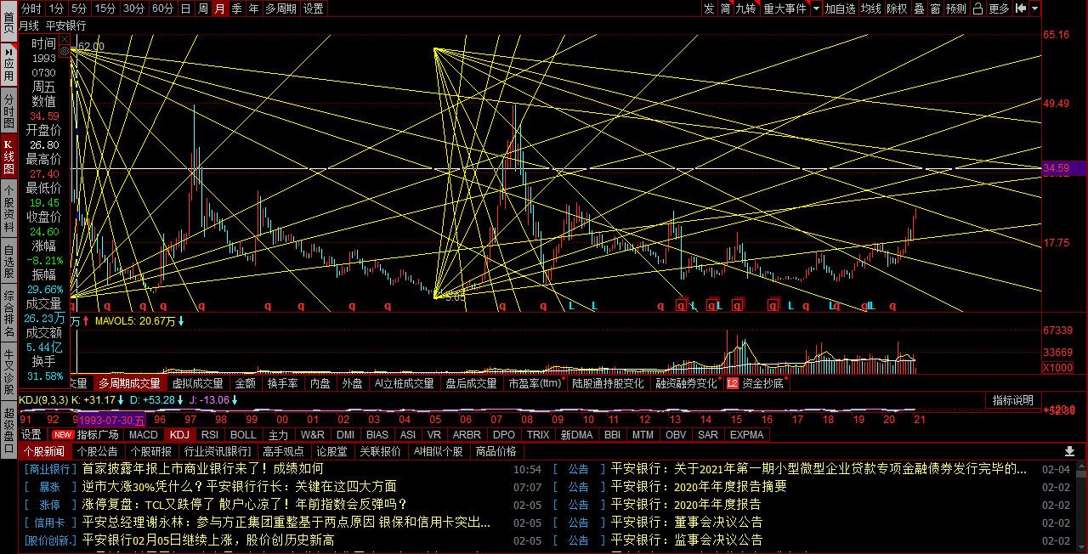Open the 应用 sidebar tab
Screen dimensions: 1088x554
(8, 64)
